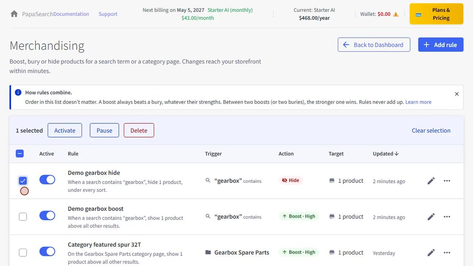
Task: Activate the selected rule
Action: click(65, 130)
